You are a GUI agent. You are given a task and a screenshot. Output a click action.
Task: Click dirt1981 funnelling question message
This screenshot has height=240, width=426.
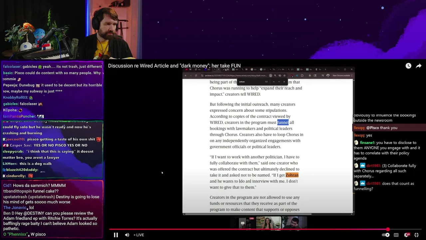tap(384, 186)
